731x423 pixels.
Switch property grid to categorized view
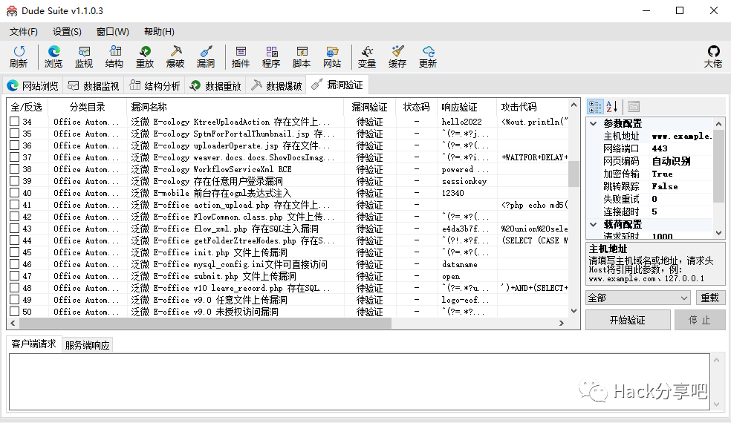pos(595,107)
